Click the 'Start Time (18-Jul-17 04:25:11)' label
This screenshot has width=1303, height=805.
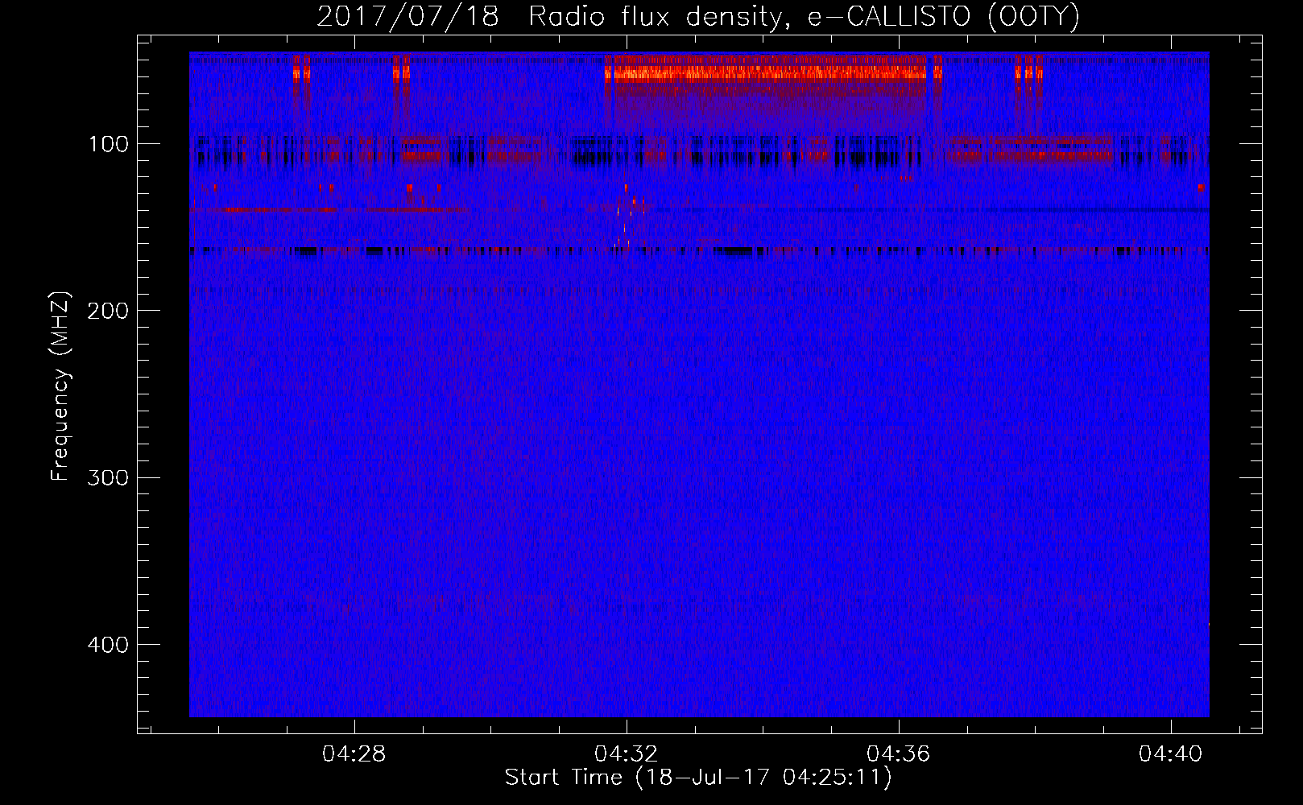(x=698, y=778)
